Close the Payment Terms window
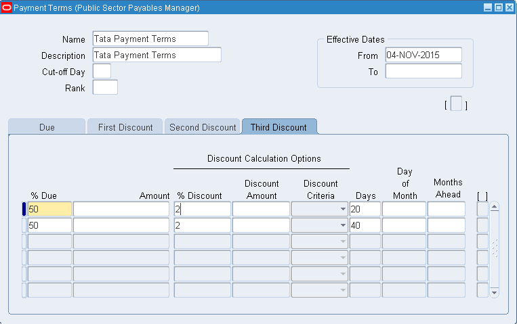517x324 pixels. pyautogui.click(x=509, y=7)
